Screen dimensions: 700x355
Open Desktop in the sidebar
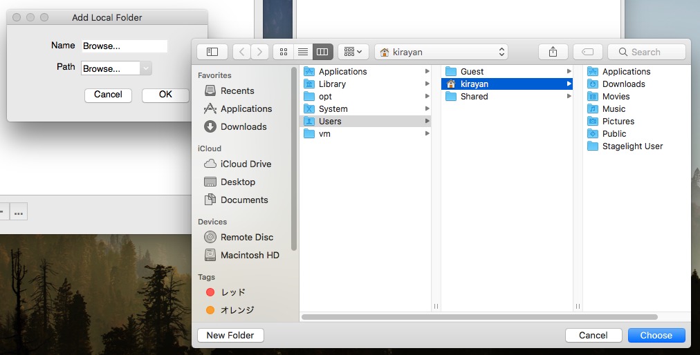point(245,182)
